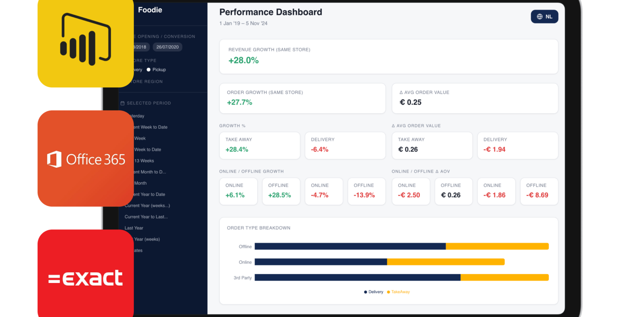Click the Offline -€ 8.69 AOV card
This screenshot has width=634, height=317.
[539, 191]
